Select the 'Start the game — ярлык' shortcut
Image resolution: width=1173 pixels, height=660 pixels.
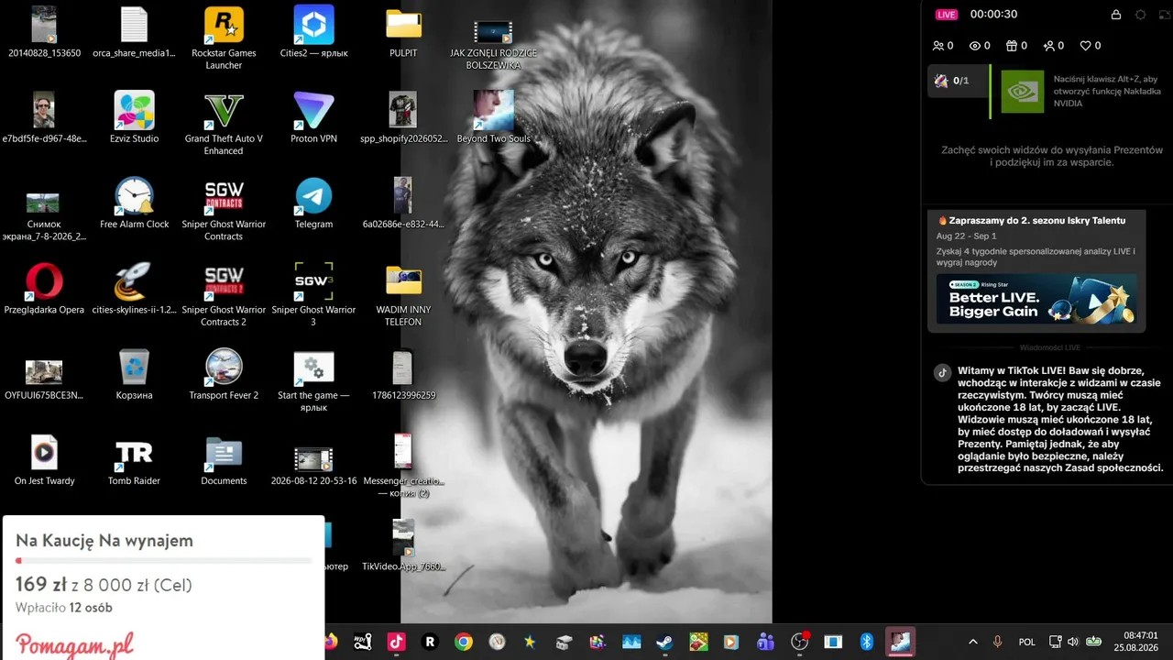(x=313, y=379)
